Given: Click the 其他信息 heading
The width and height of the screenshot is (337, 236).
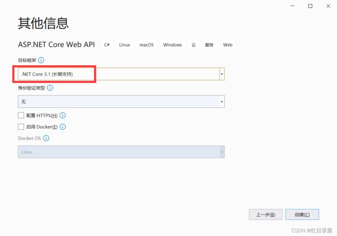Looking at the screenshot, I should tap(43, 23).
